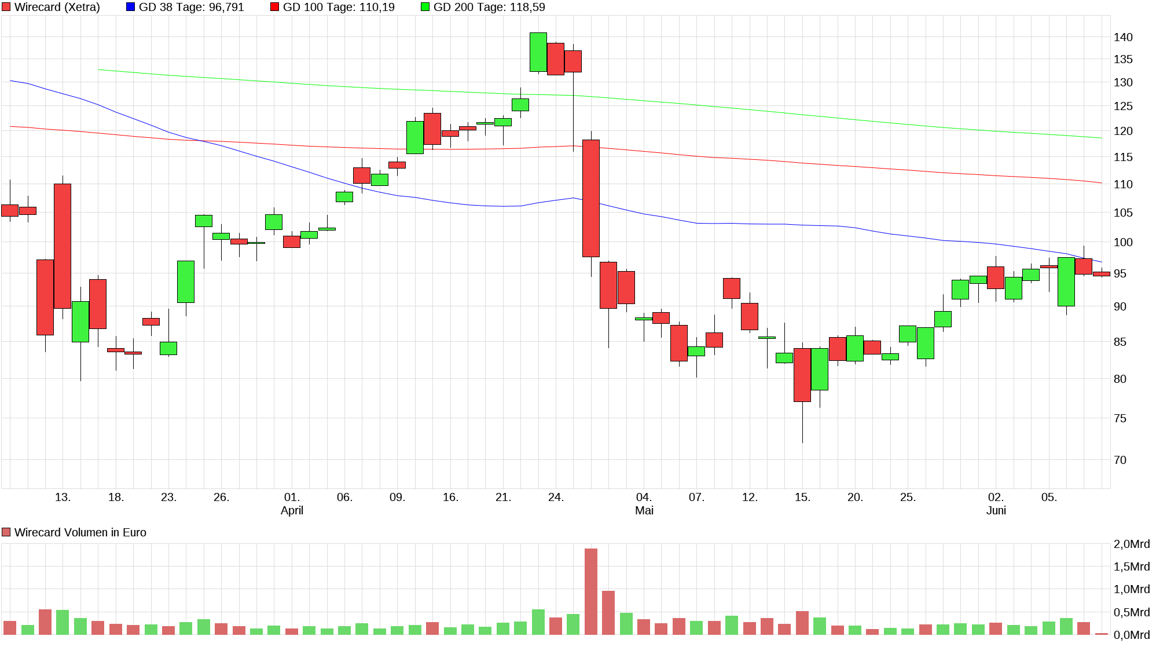Click the blue GD 38 Tage legend swatch
The height and width of the screenshot is (647, 1156).
(x=130, y=7)
